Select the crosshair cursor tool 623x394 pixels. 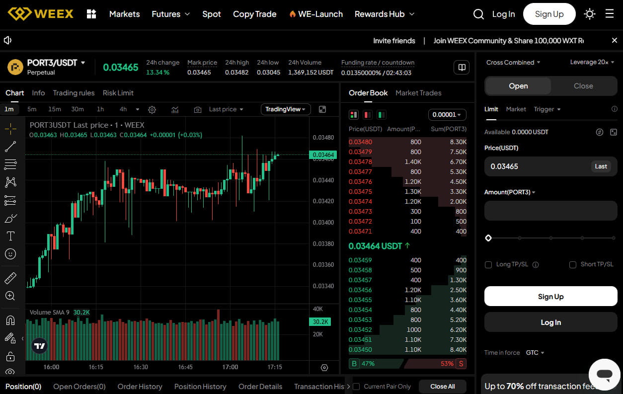click(10, 129)
